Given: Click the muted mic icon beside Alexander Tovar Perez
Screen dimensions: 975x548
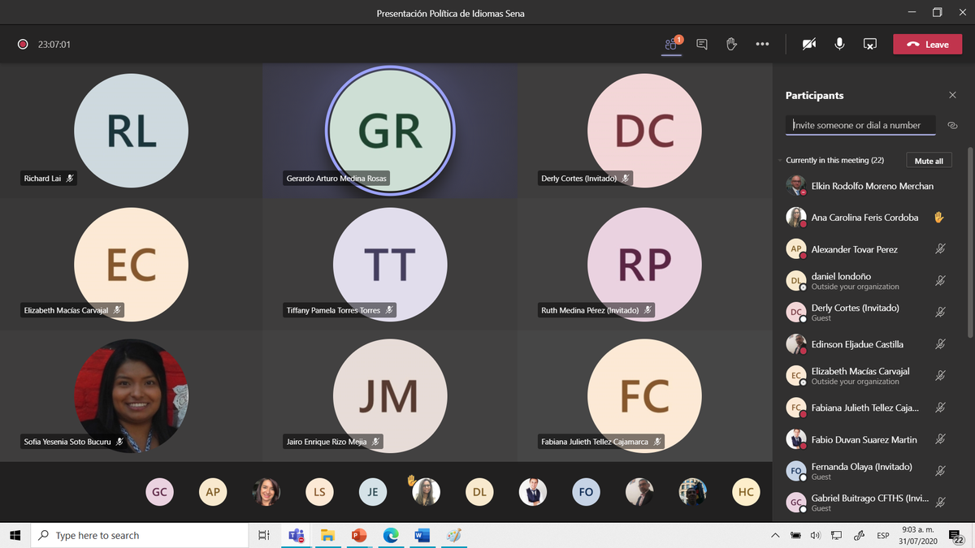Looking at the screenshot, I should (940, 249).
